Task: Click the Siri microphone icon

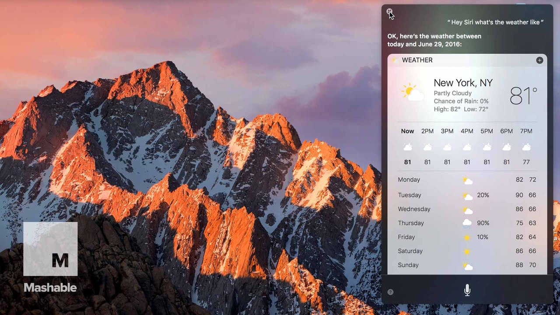Action: coord(467,290)
